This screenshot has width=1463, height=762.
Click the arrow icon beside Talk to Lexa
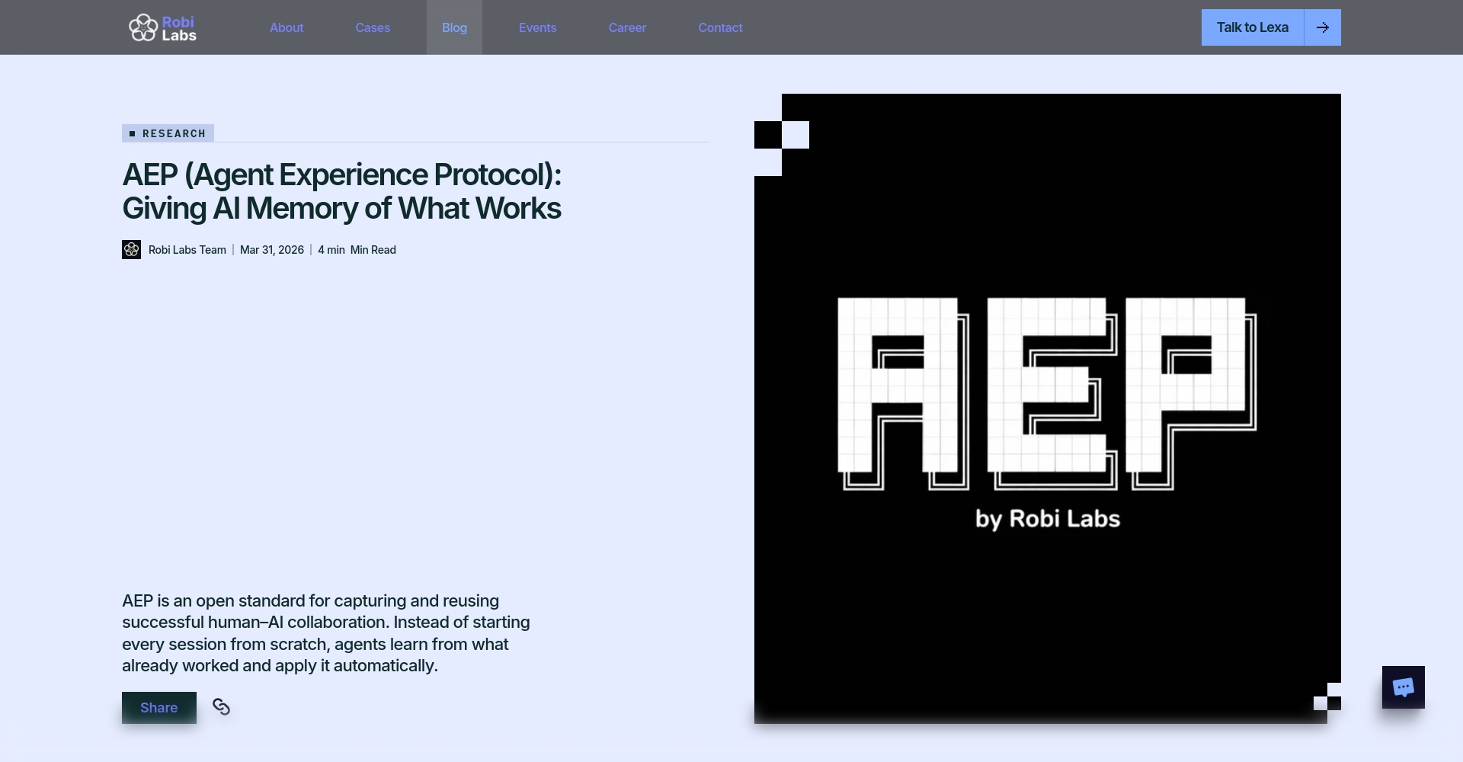1323,27
